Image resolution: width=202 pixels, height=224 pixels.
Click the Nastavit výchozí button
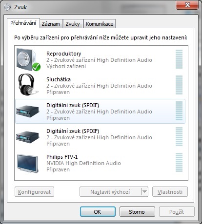click(110, 192)
